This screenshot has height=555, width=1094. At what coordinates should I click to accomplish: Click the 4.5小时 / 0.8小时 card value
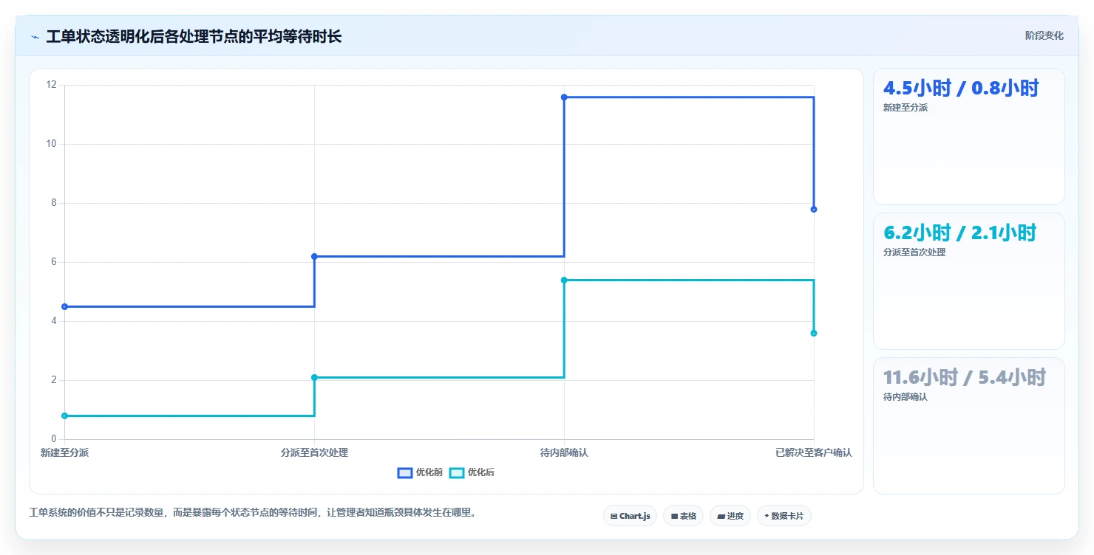(961, 88)
